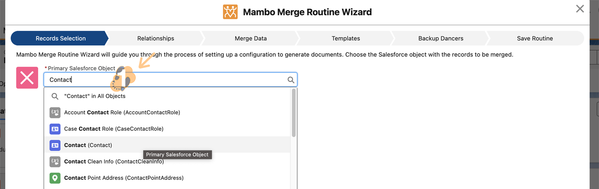Click the search magnifier in the object field

291,80
